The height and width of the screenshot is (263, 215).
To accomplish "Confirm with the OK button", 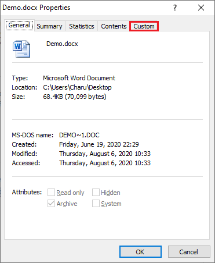I will coord(140,252).
